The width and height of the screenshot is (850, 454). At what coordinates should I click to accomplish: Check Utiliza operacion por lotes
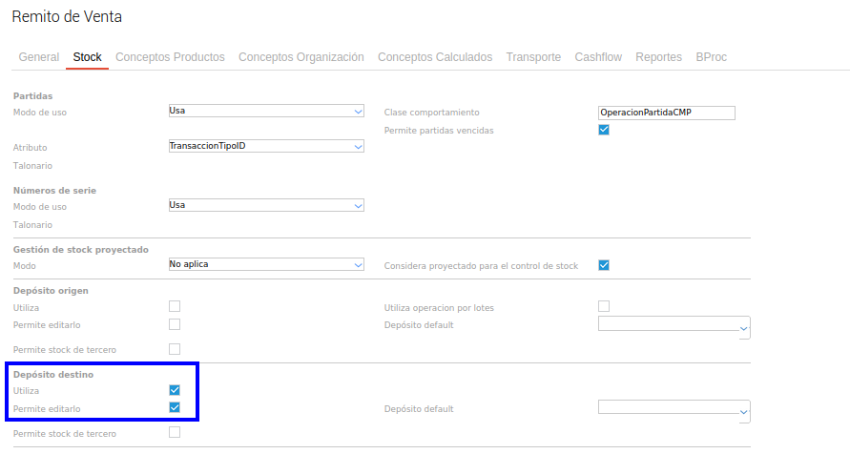point(604,306)
